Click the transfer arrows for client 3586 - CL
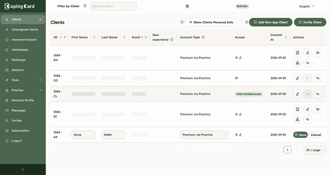The height and width of the screenshot is (175, 331). pyautogui.click(x=318, y=94)
